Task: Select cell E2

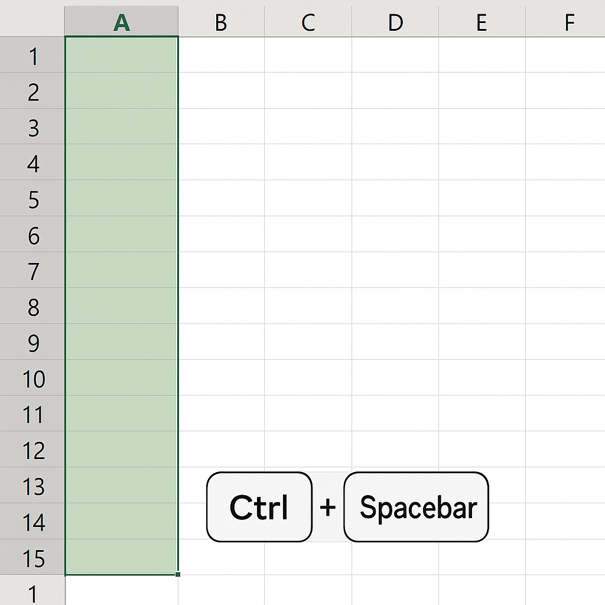Action: (482, 90)
